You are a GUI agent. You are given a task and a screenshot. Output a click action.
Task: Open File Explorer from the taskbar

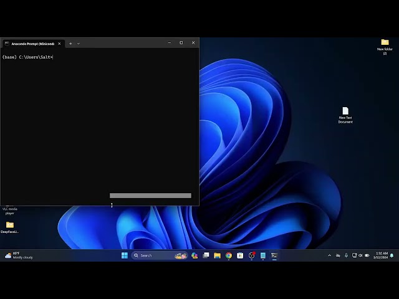tap(217, 255)
